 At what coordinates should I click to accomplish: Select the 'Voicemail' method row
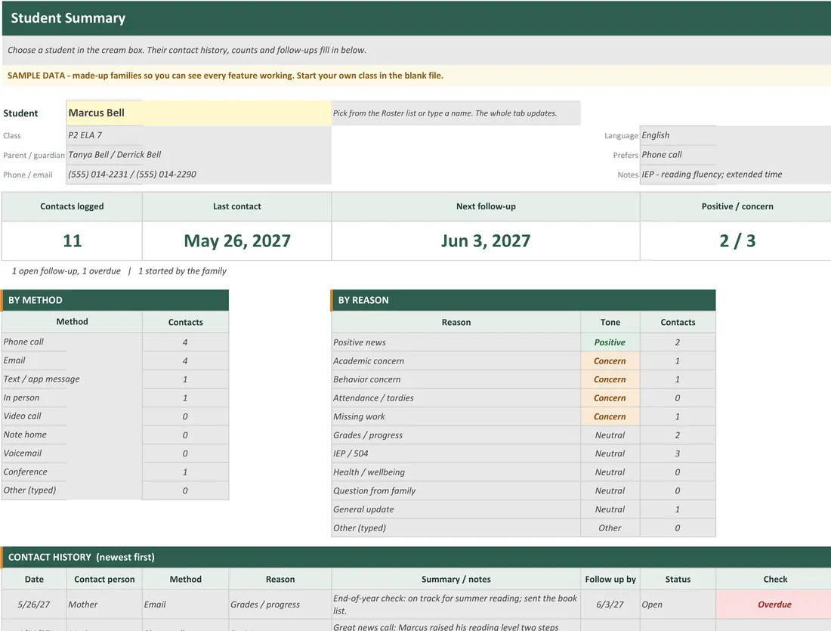[x=115, y=453]
